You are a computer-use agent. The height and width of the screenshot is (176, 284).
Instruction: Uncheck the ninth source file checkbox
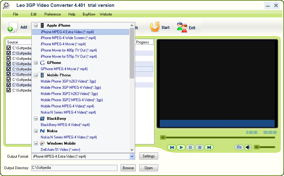[8, 90]
